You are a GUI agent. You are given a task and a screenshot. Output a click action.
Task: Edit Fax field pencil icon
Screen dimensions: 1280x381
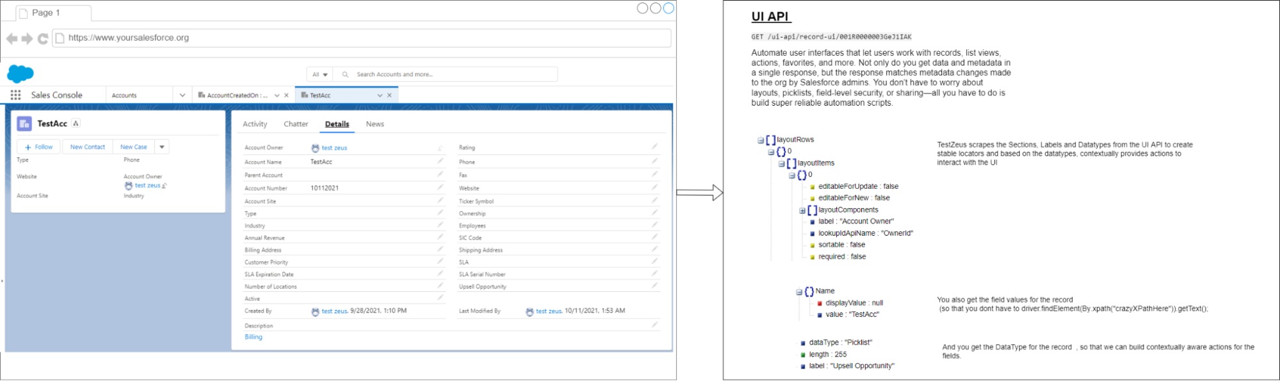[654, 174]
